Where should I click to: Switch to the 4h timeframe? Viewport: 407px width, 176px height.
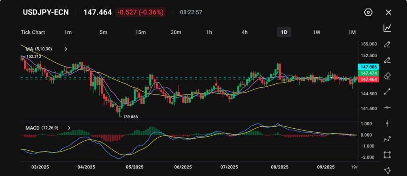click(x=245, y=32)
